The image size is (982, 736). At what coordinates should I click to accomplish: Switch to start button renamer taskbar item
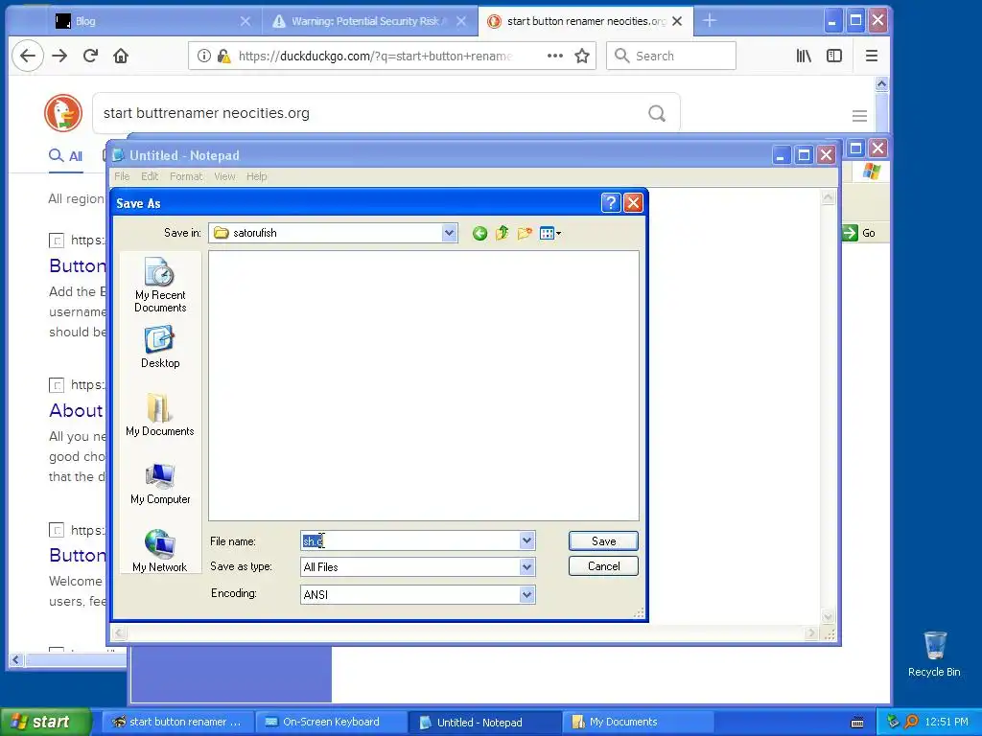click(x=177, y=722)
